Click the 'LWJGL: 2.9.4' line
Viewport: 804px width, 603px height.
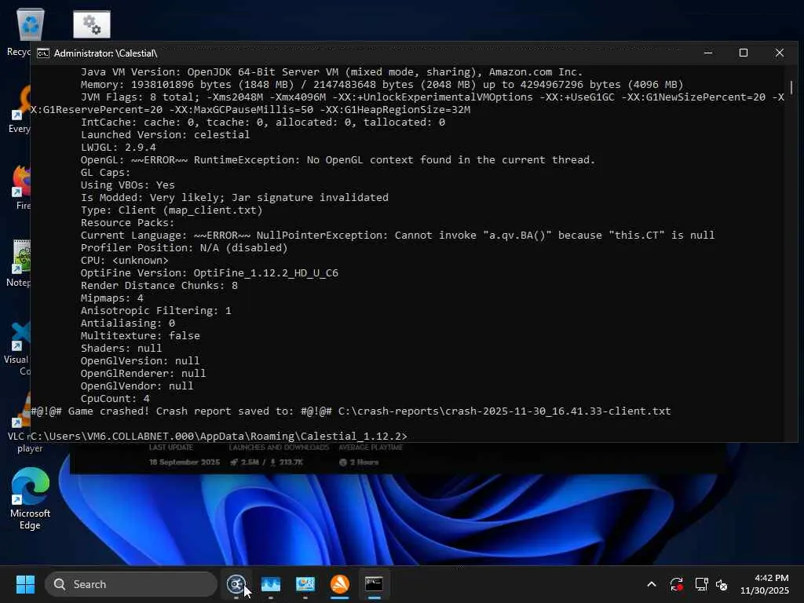(x=118, y=147)
